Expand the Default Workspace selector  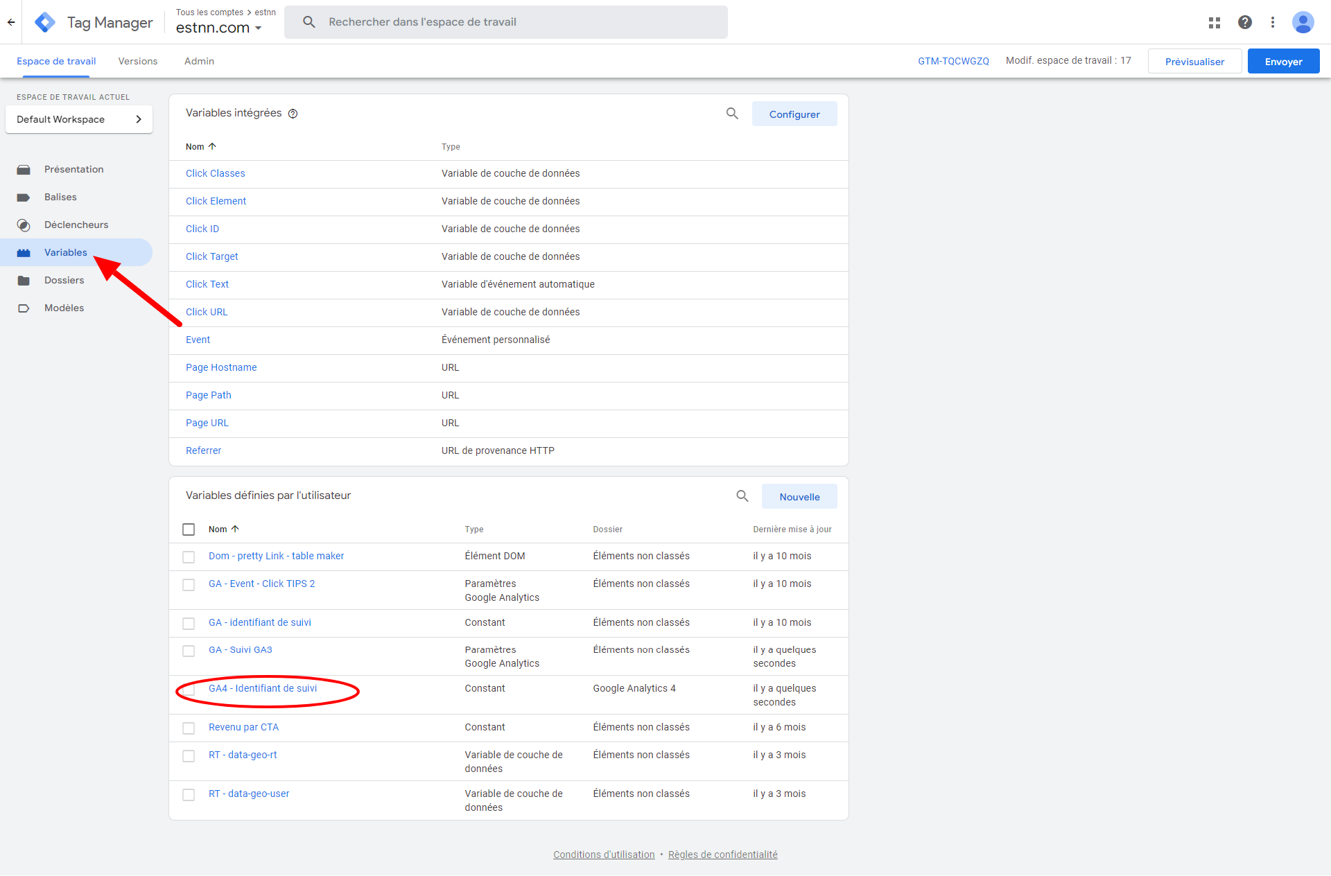[x=78, y=119]
